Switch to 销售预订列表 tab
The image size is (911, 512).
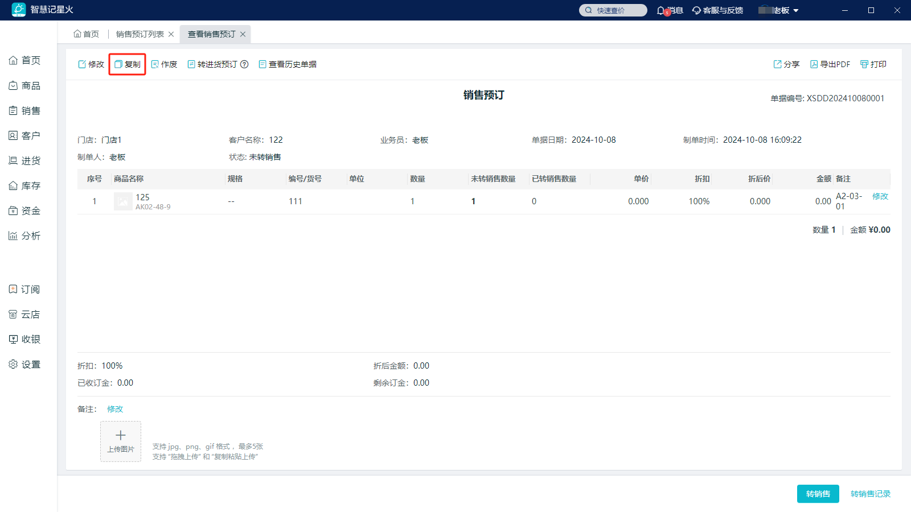pos(140,34)
